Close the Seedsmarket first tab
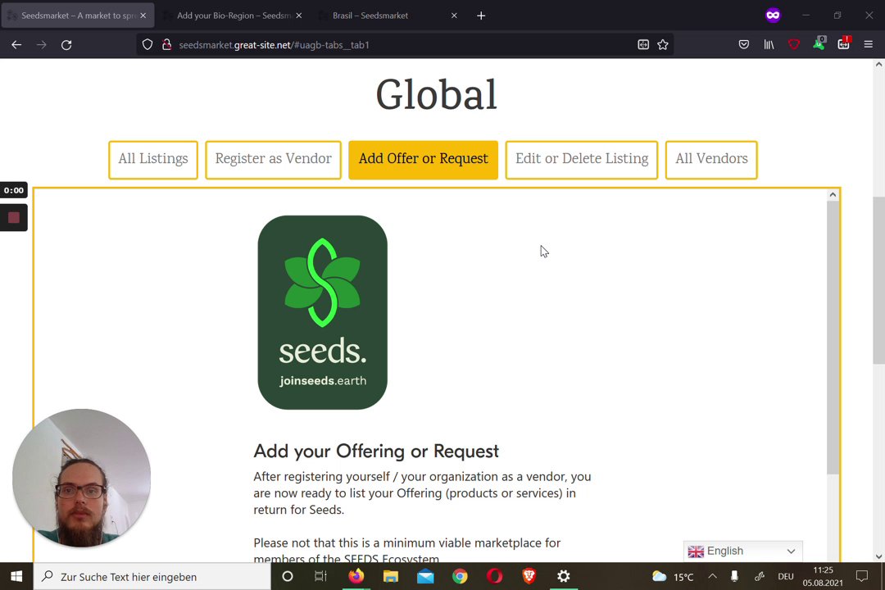This screenshot has height=590, width=885. coord(143,16)
